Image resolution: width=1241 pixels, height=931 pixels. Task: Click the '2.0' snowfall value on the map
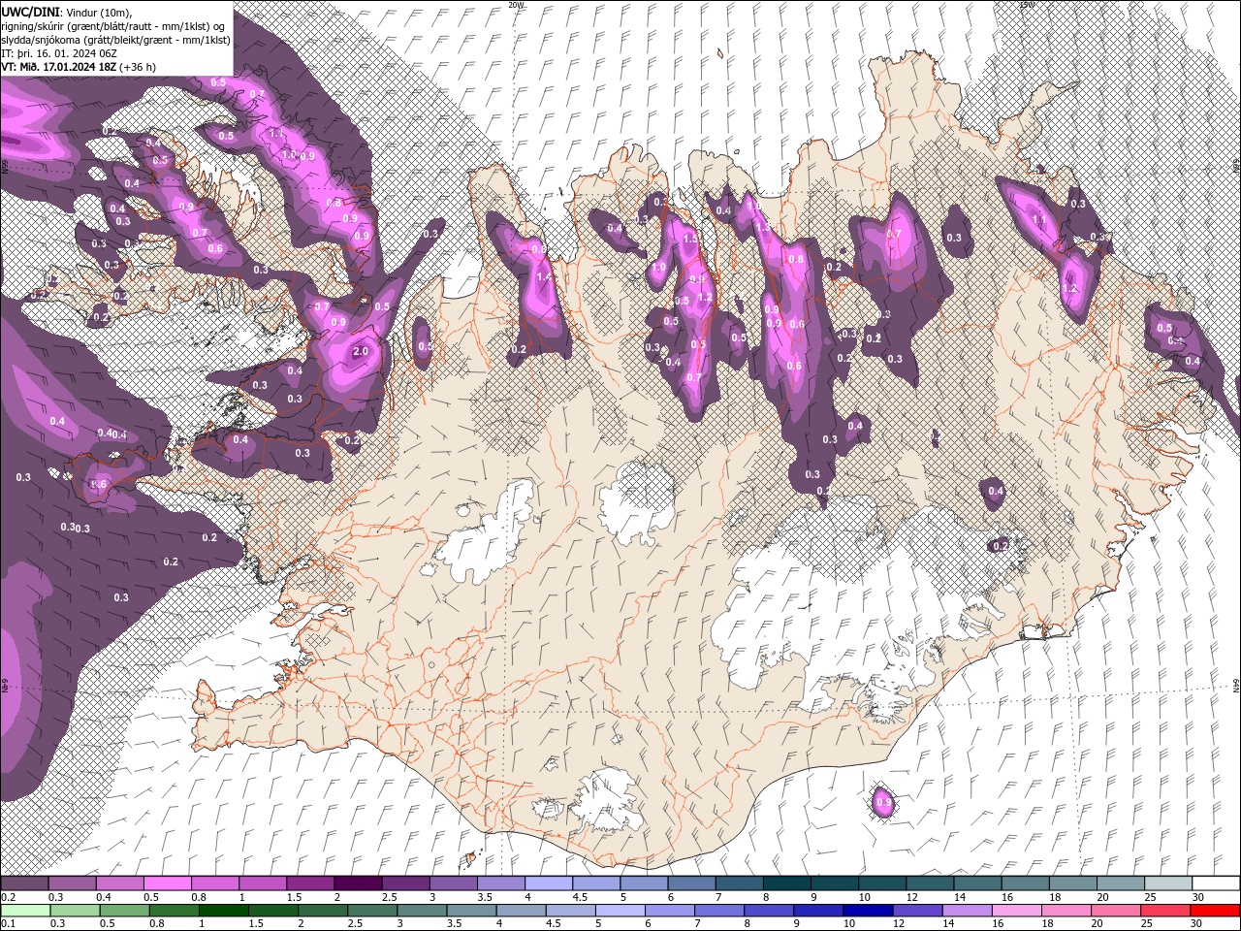[361, 351]
